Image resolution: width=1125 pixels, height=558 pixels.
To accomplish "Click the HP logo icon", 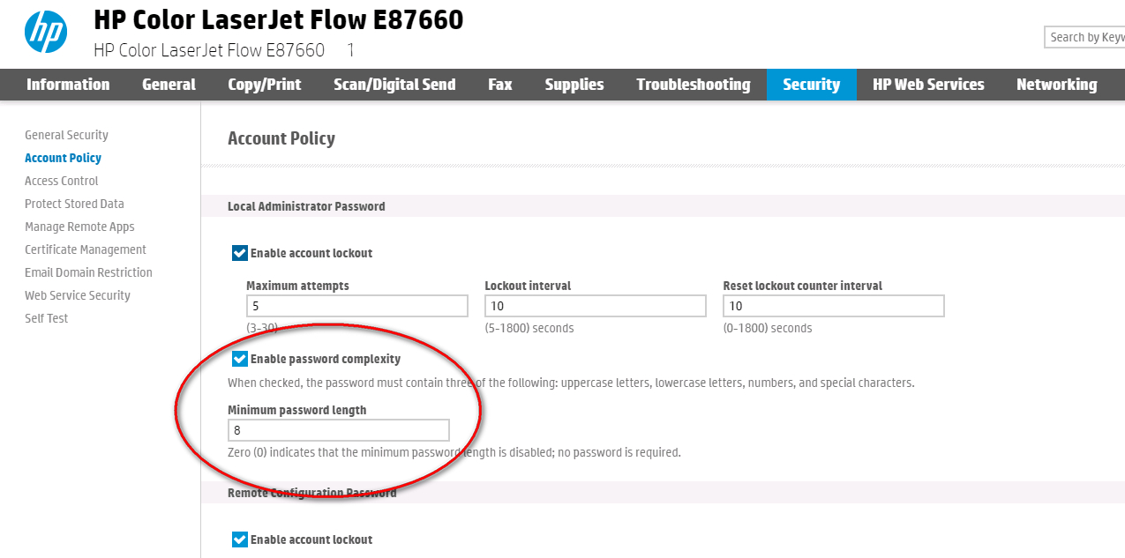I will [46, 32].
